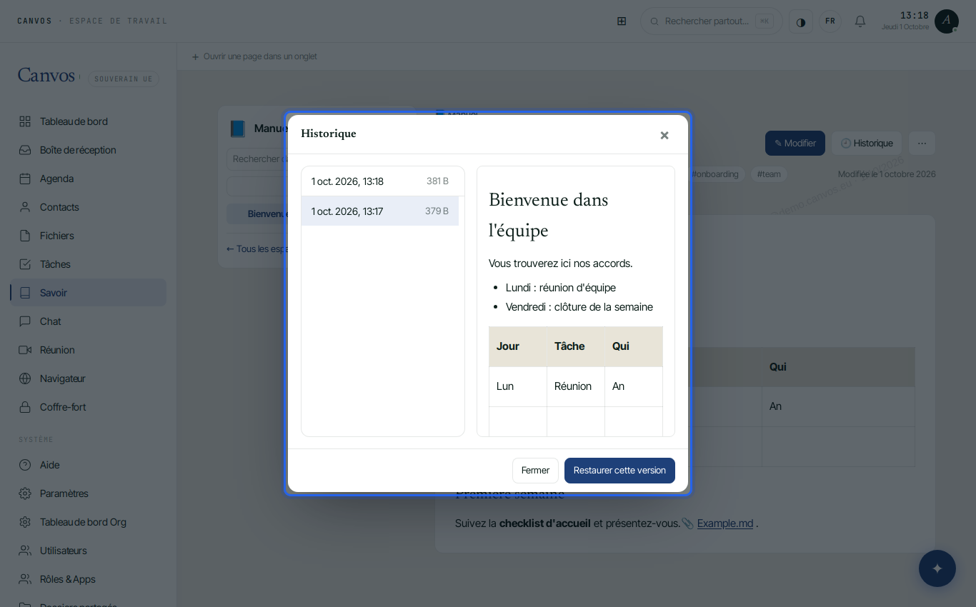Click Modifier button on page
The height and width of the screenshot is (607, 976).
795,143
